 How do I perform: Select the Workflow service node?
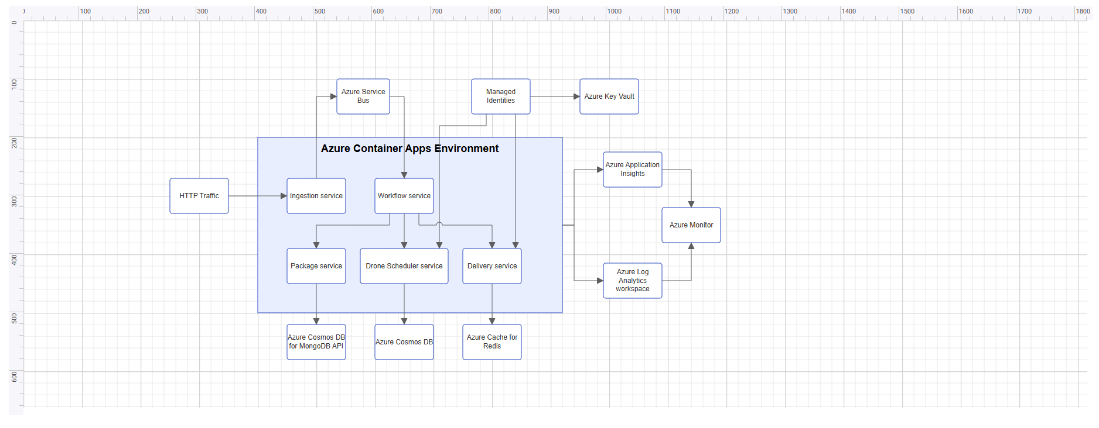pos(404,196)
